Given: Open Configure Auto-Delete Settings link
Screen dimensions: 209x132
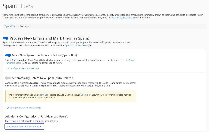Looking at the screenshot, I should 25,108.
